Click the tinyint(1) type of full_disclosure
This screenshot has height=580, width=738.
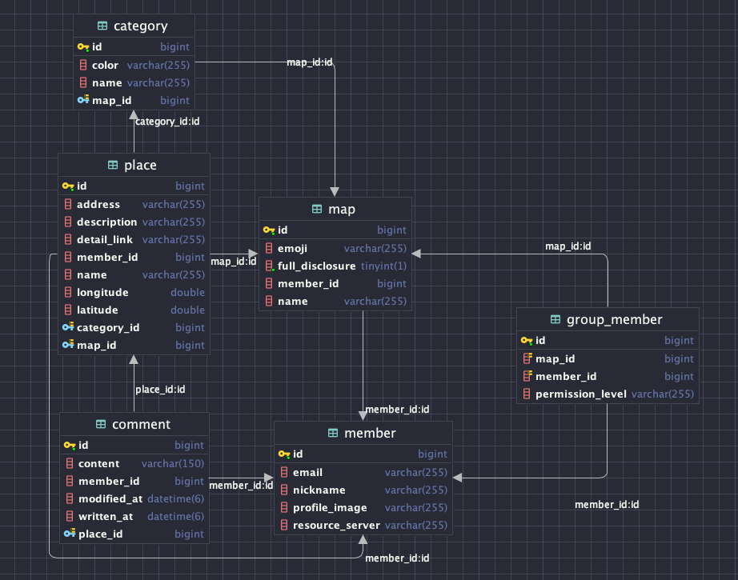coord(383,266)
